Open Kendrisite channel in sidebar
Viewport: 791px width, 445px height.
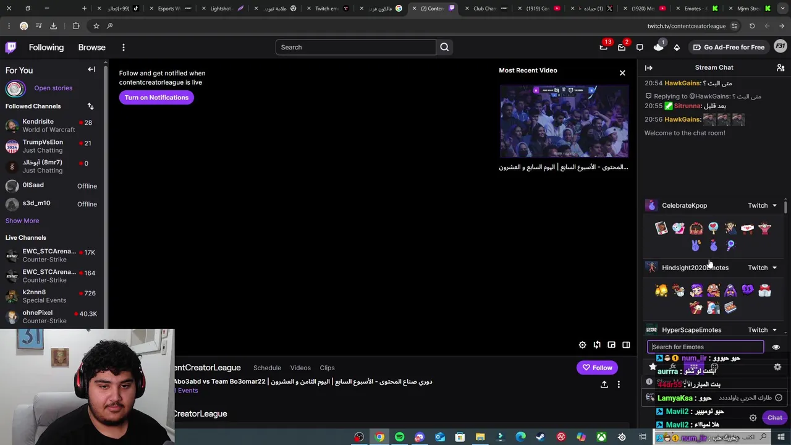coord(53,125)
